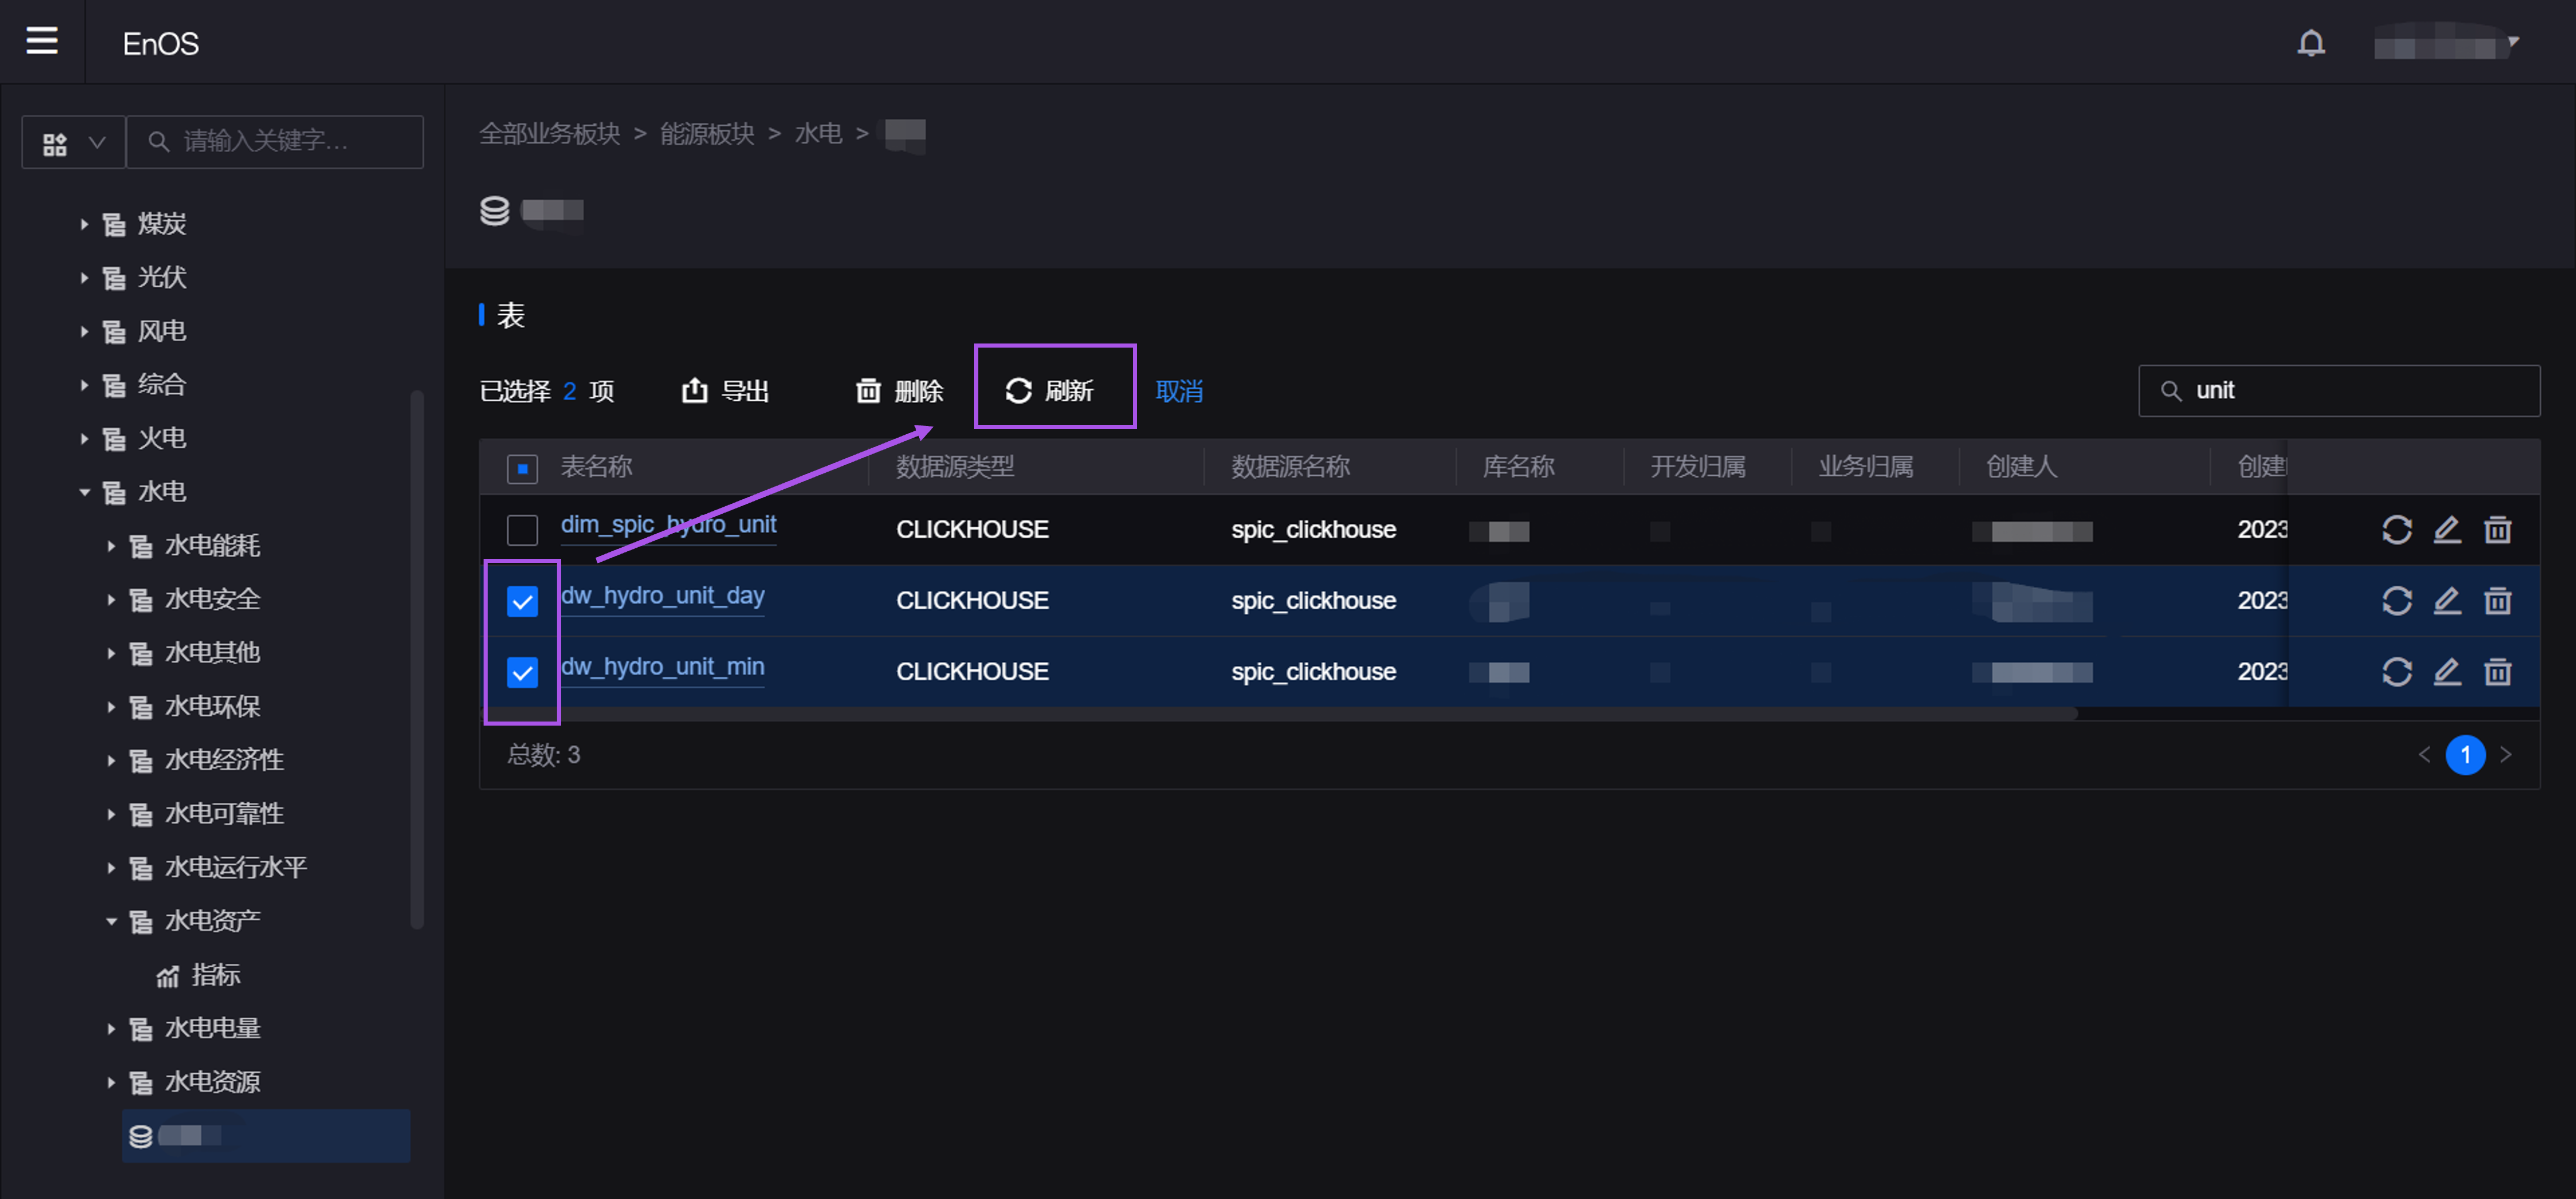Edit the dim_spic_hydro_unit row
The height and width of the screenshot is (1199, 2576).
(x=2447, y=531)
